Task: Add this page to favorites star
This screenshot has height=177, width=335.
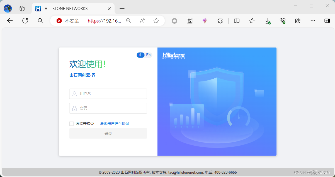Action: point(156,21)
